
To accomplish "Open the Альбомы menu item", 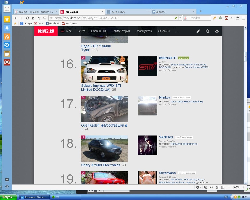I will pyautogui.click(x=164, y=31).
